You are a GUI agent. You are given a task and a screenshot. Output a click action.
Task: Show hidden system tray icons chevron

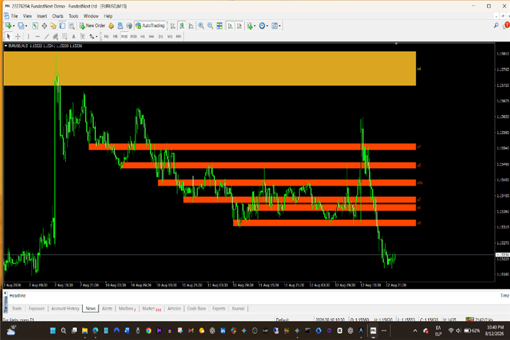coord(415,330)
